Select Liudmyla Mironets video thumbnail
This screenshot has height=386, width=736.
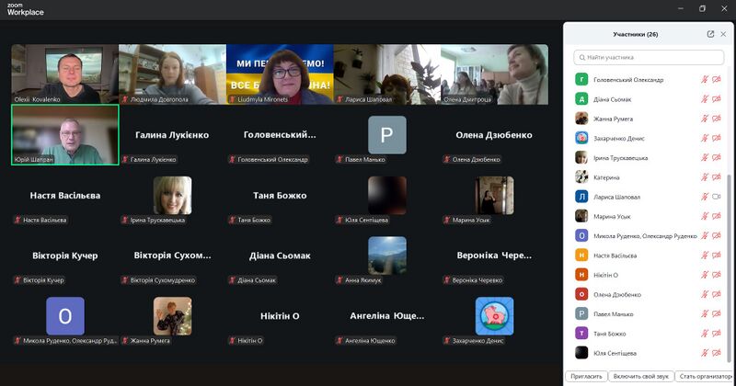pos(279,74)
